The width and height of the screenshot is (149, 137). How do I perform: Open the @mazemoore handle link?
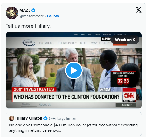click(x=32, y=16)
